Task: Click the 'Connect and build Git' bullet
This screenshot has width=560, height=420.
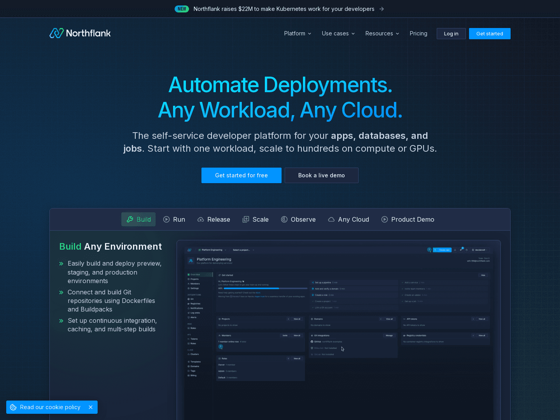Action: coord(111,301)
